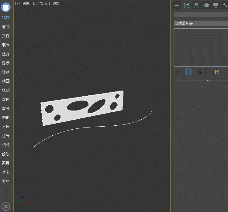The width and height of the screenshot is (228, 212).
Task: Open the [+] viewport general menu
Action: coord(17,3)
